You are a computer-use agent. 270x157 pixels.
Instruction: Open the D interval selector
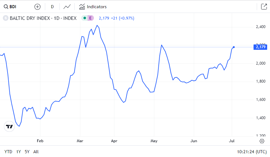[x=52, y=7]
